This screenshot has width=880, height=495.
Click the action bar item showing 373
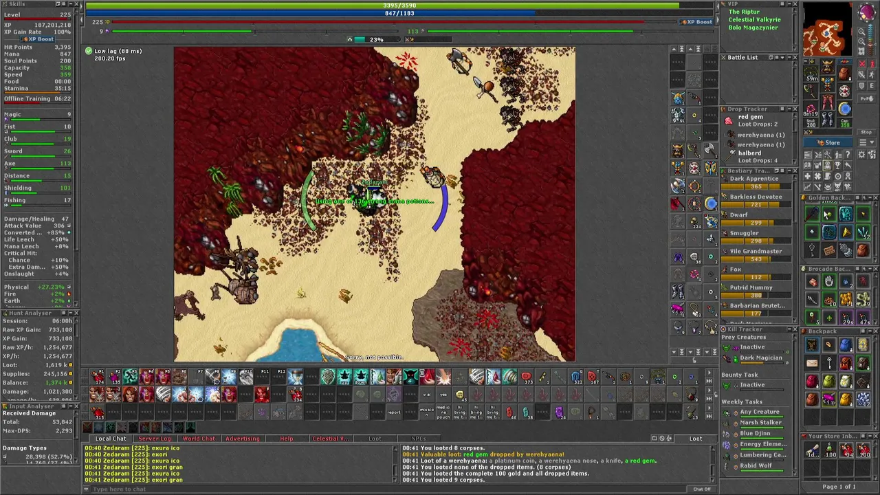pyautogui.click(x=527, y=377)
